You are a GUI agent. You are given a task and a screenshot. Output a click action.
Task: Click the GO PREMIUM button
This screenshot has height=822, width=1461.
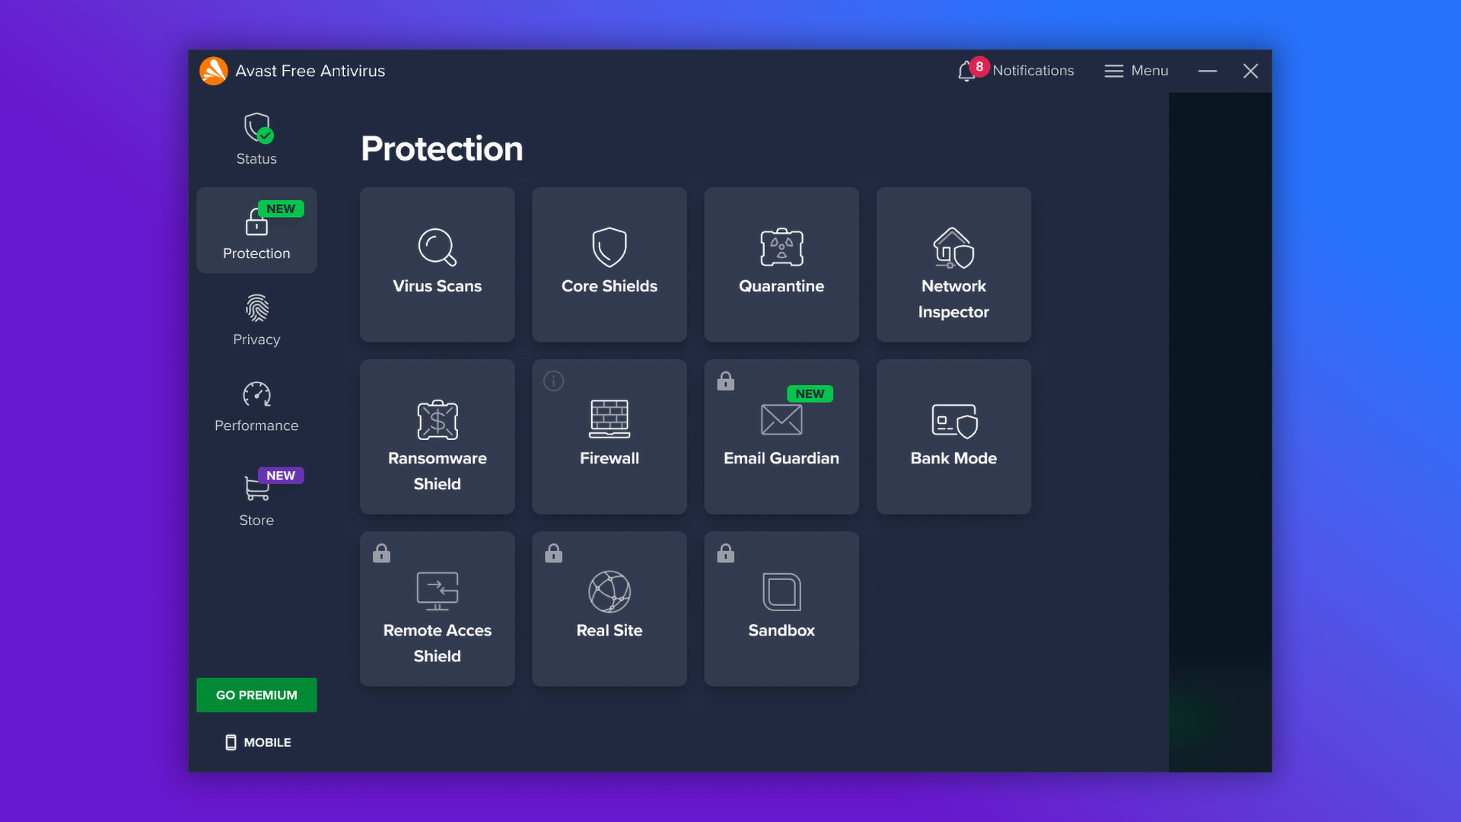point(256,695)
